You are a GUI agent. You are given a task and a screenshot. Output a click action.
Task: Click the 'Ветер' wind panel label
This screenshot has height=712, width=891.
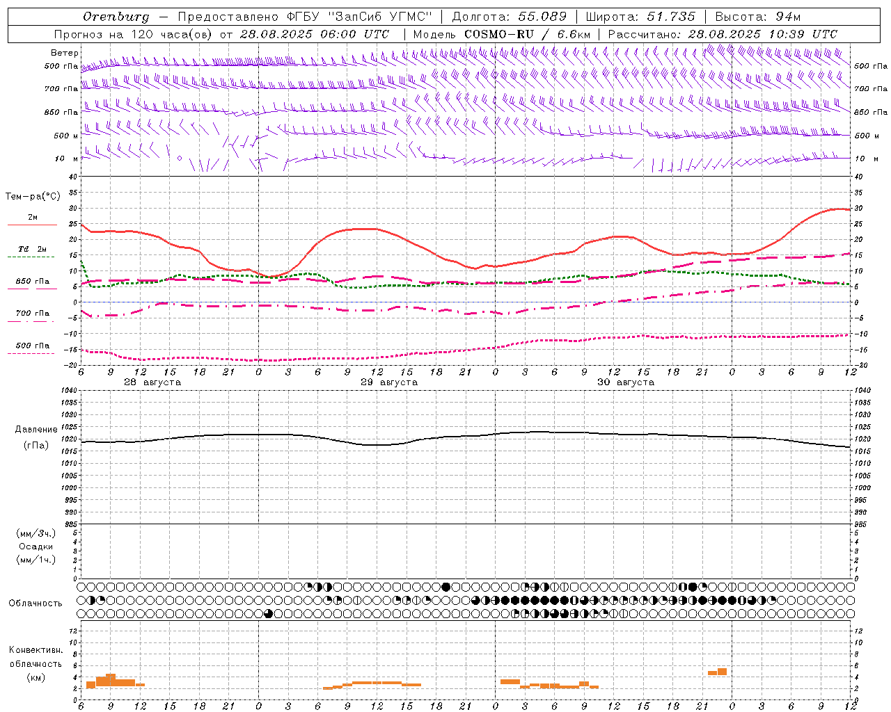(65, 53)
